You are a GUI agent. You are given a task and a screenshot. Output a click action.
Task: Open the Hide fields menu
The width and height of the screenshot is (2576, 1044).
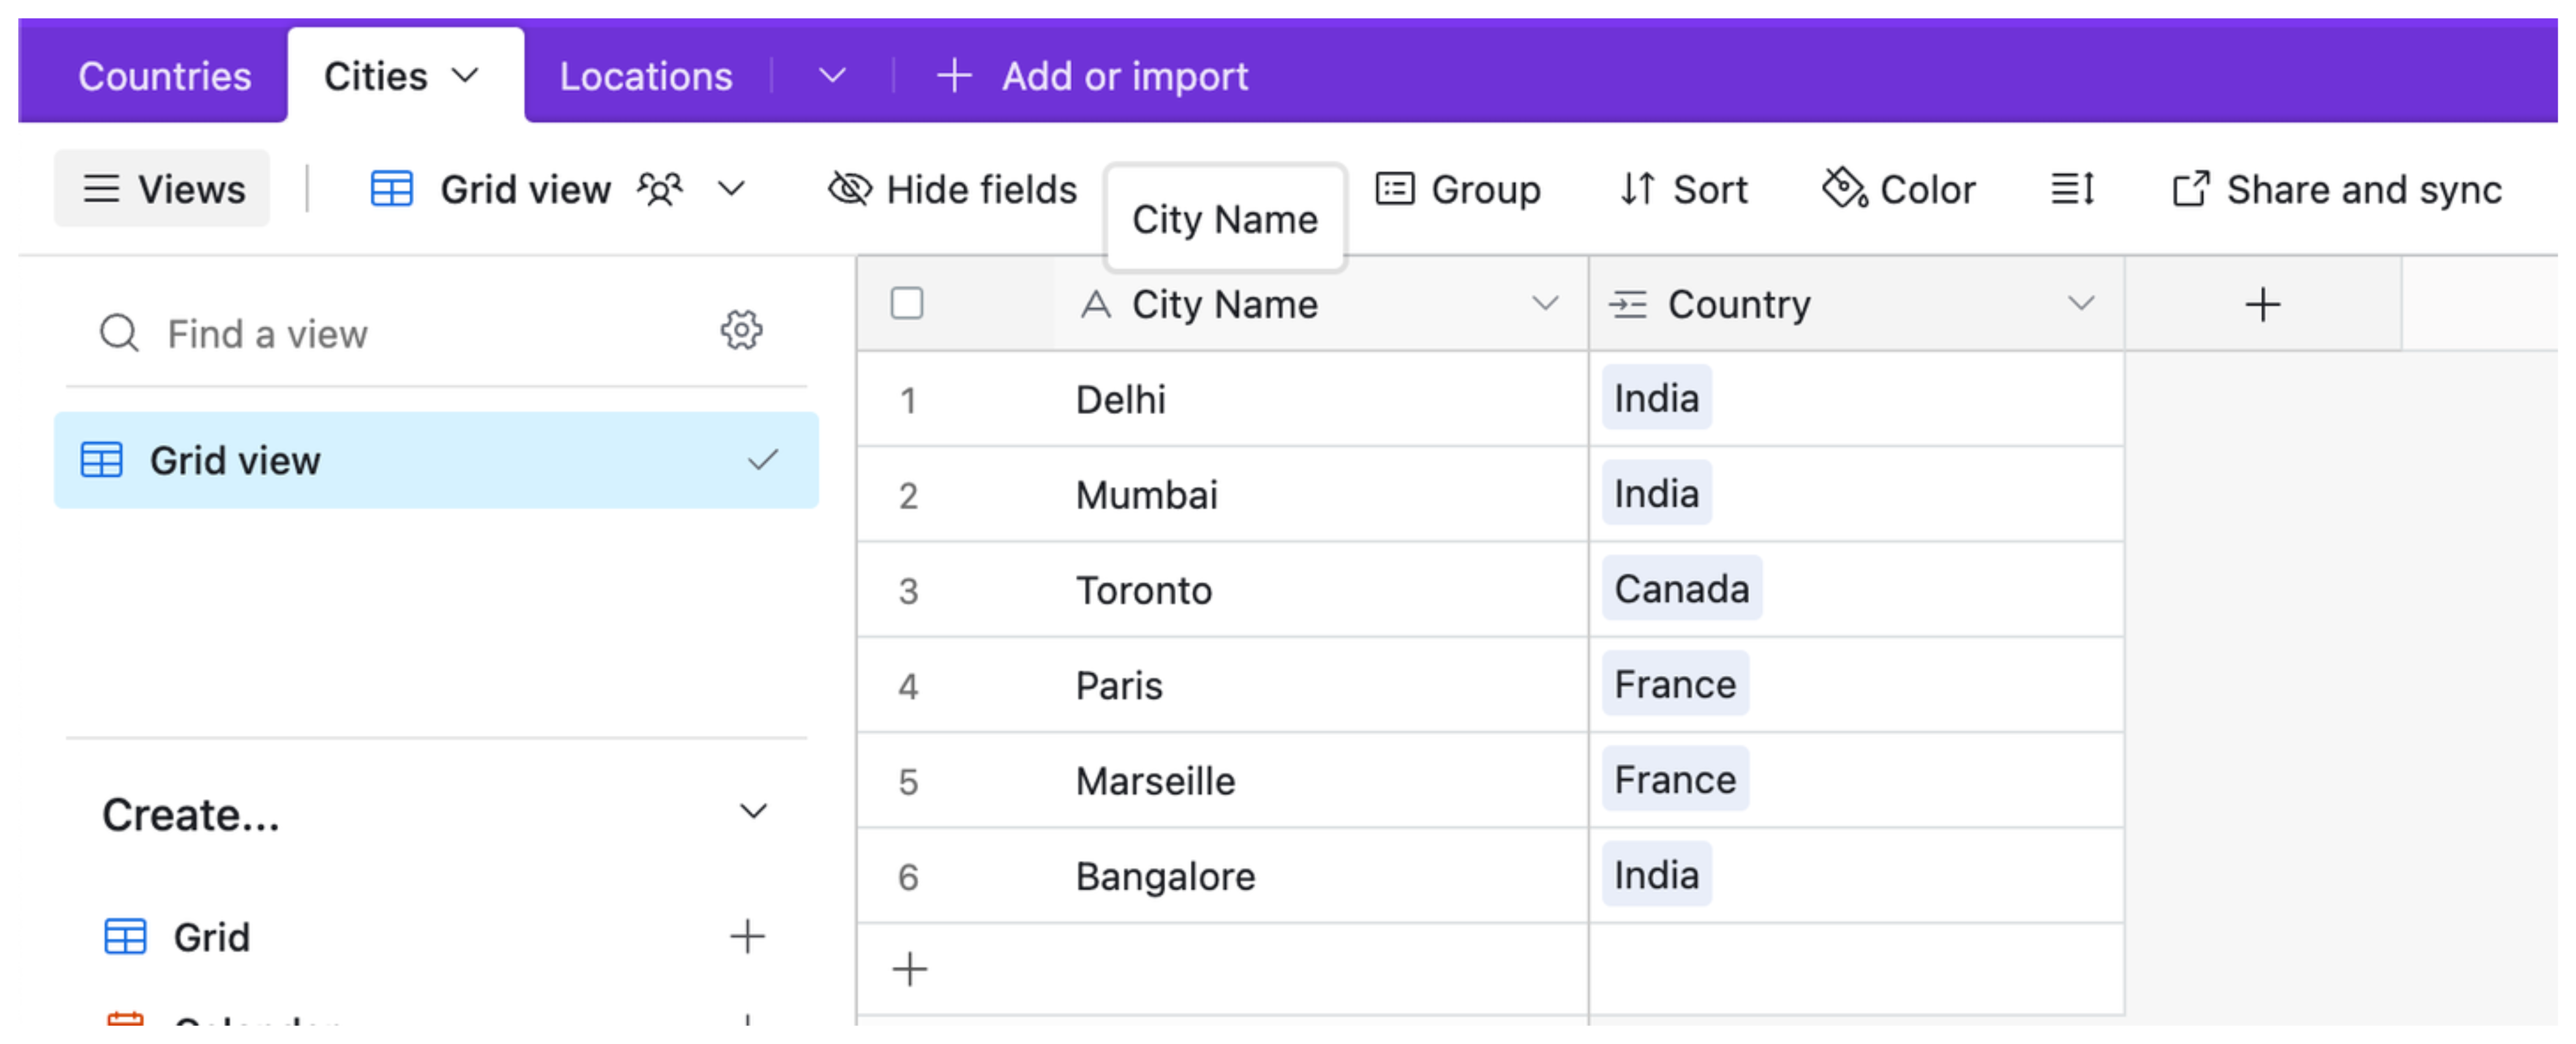click(x=950, y=188)
